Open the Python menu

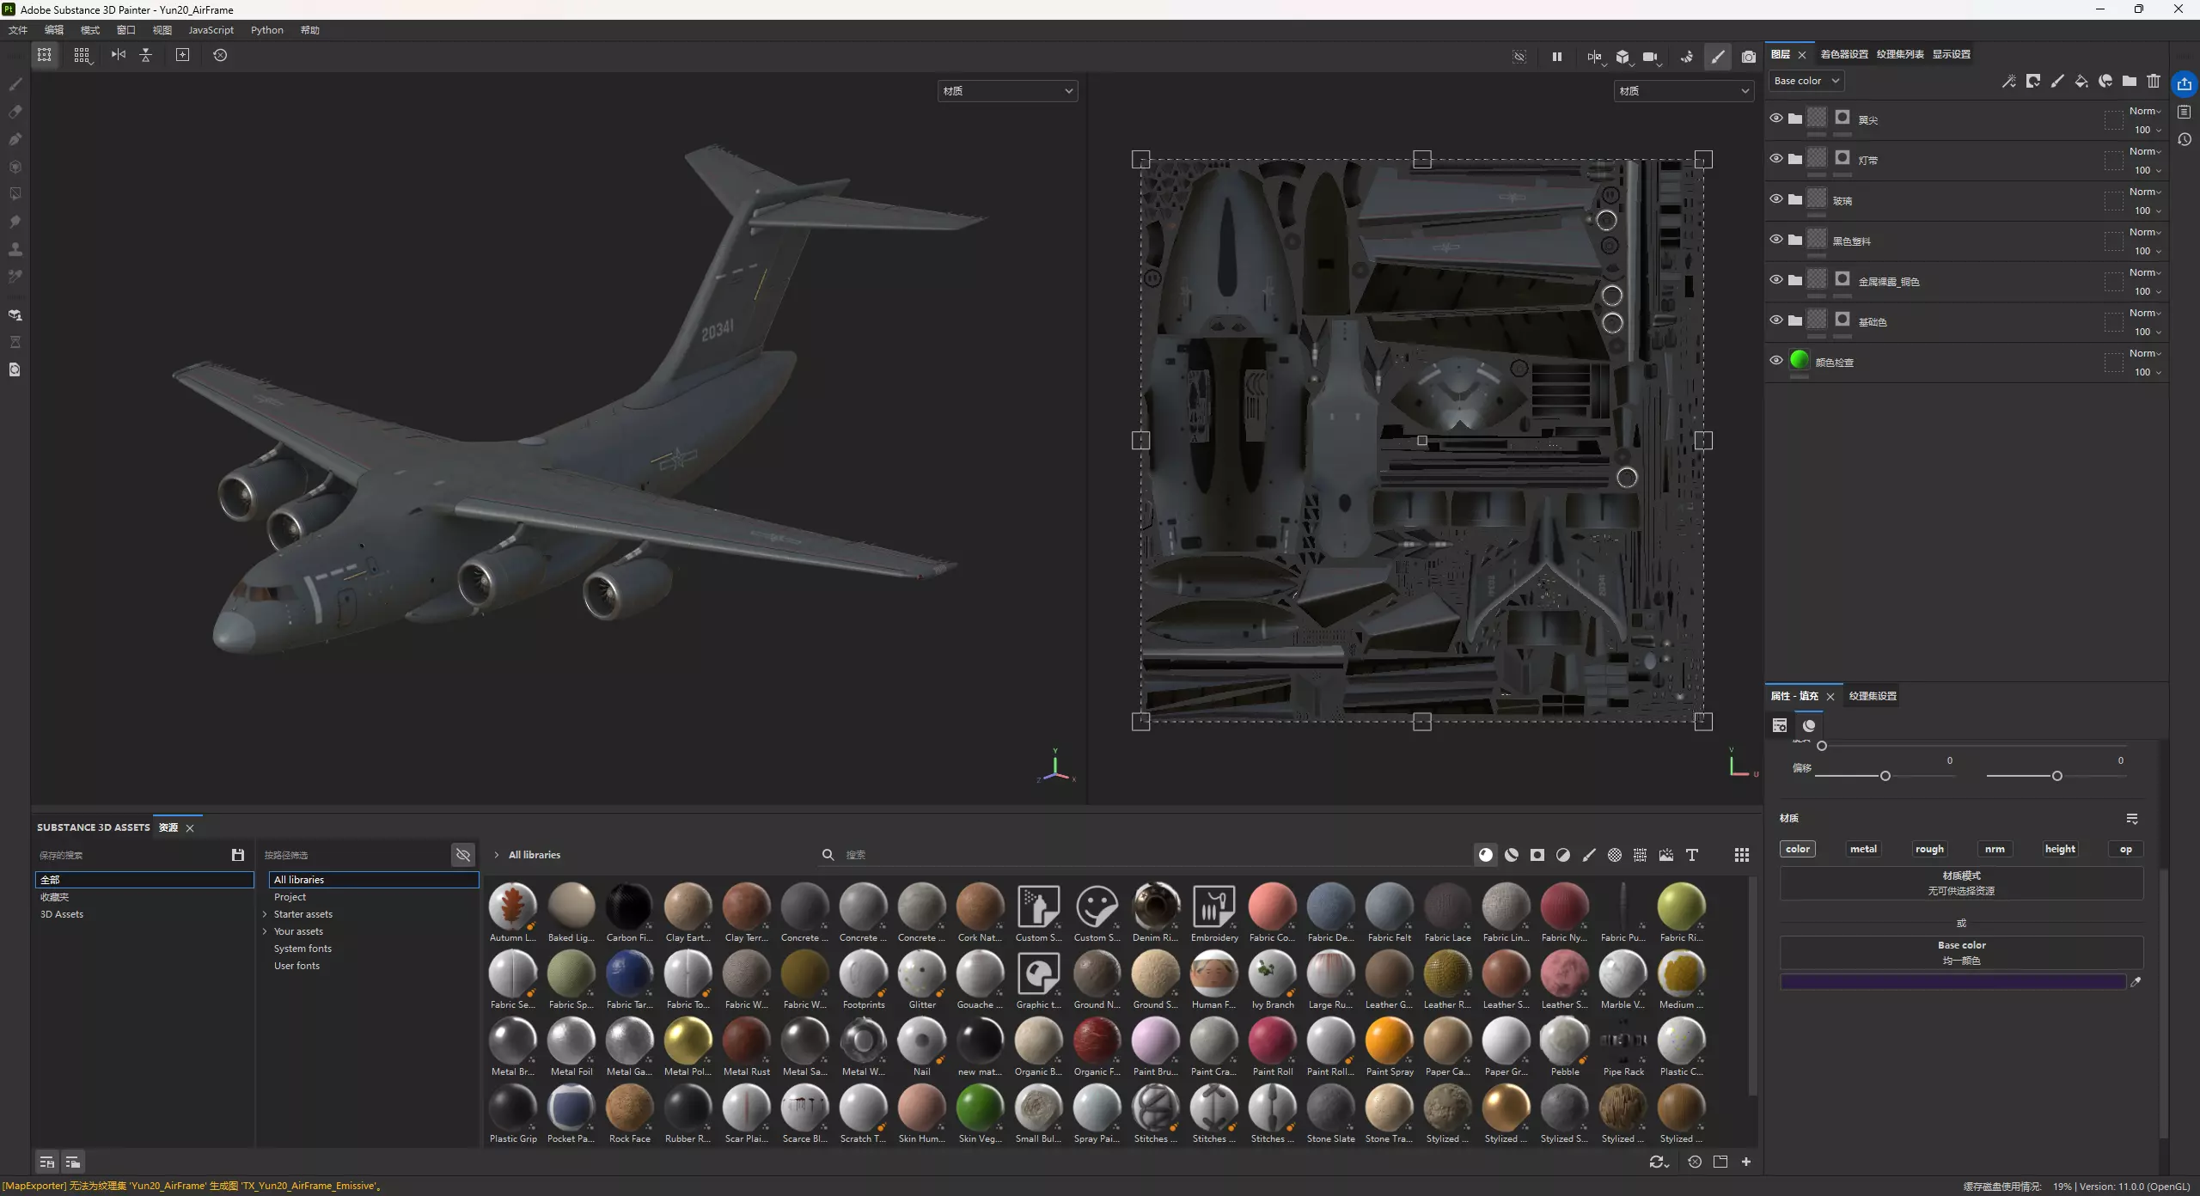(266, 30)
